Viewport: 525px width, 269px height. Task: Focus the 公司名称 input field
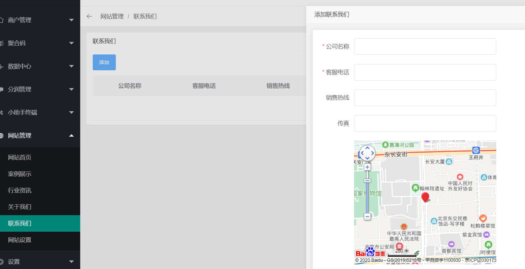pyautogui.click(x=425, y=47)
